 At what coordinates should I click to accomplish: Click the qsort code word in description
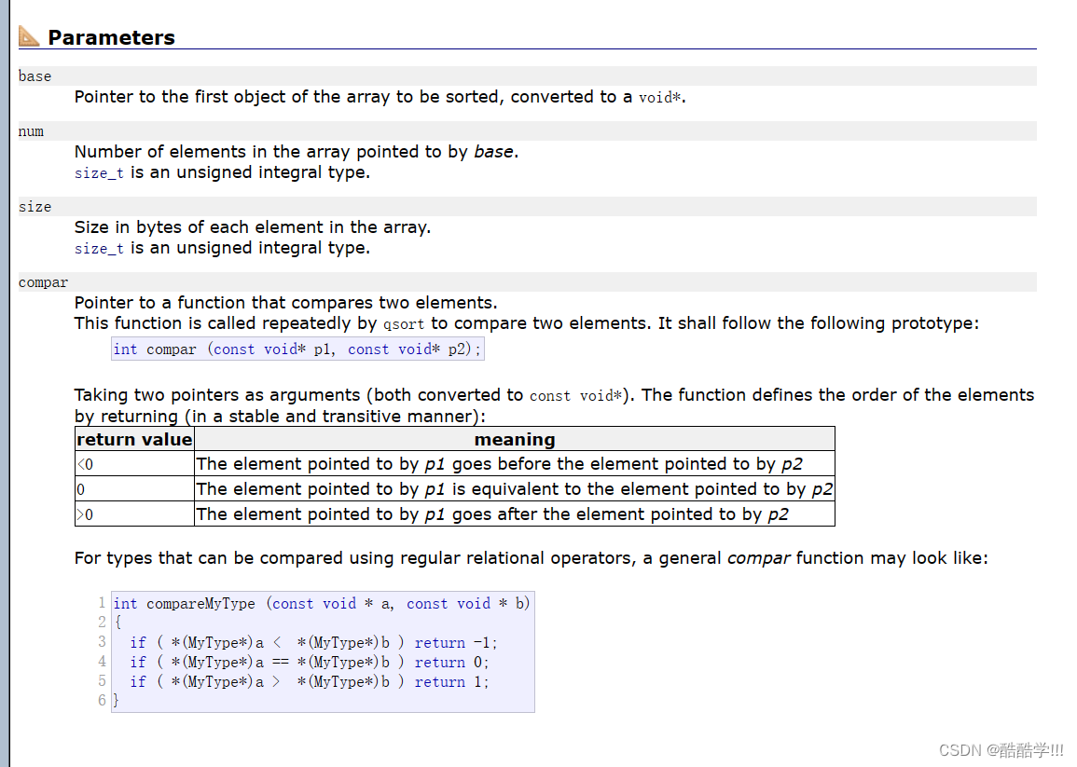(404, 324)
